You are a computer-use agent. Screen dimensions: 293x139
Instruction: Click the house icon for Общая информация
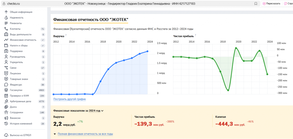[x=6, y=12]
